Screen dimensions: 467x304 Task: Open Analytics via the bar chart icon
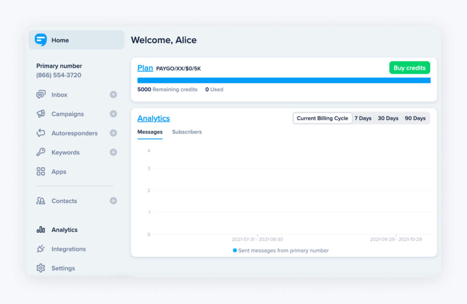pyautogui.click(x=42, y=230)
